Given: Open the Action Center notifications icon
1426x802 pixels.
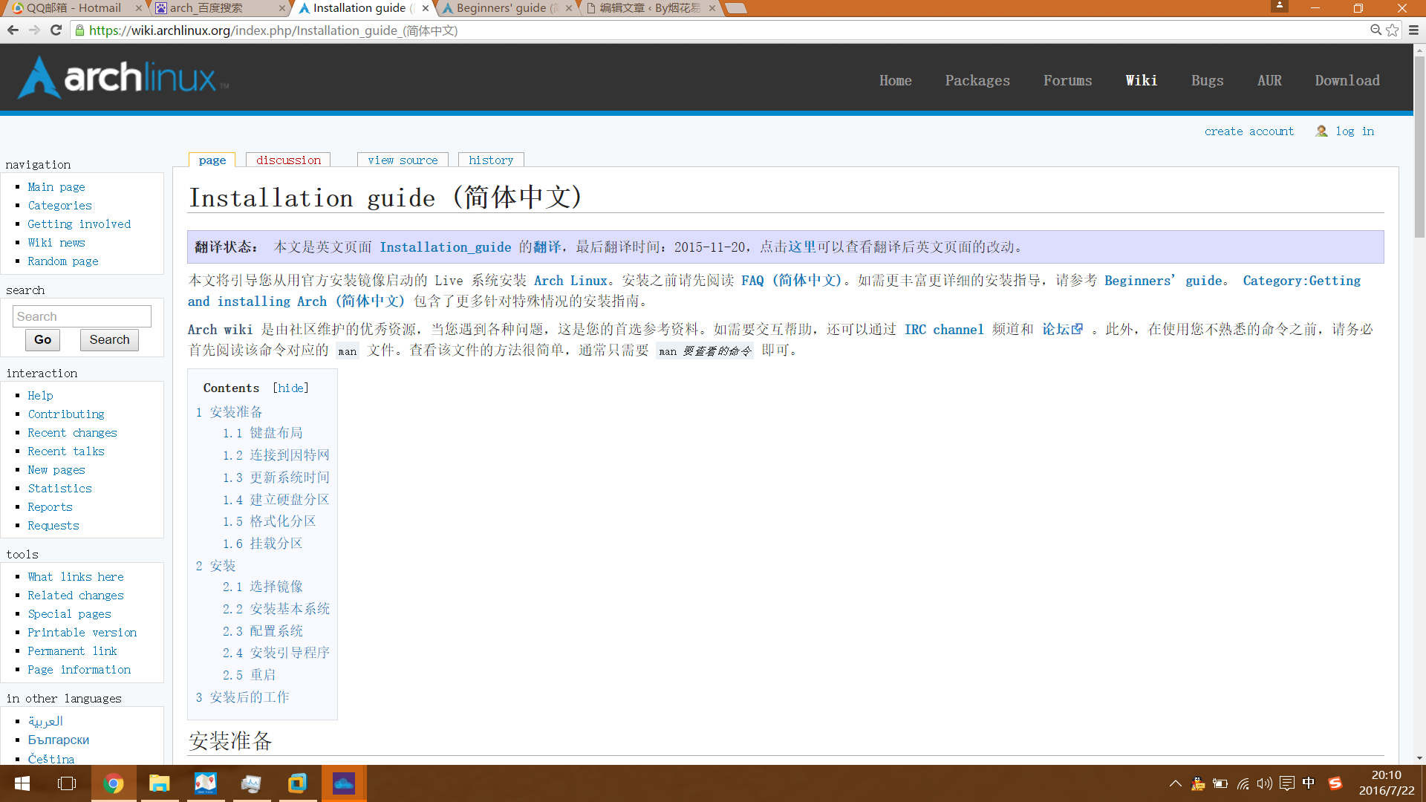Looking at the screenshot, I should pos(1287,783).
